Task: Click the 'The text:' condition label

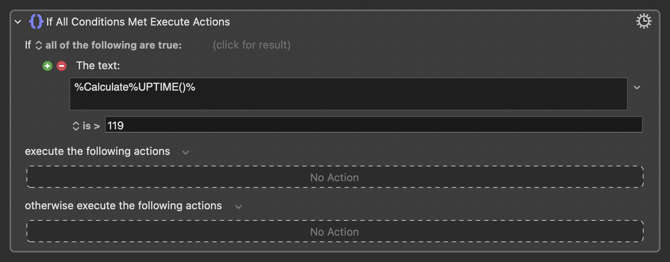Action: pos(98,65)
